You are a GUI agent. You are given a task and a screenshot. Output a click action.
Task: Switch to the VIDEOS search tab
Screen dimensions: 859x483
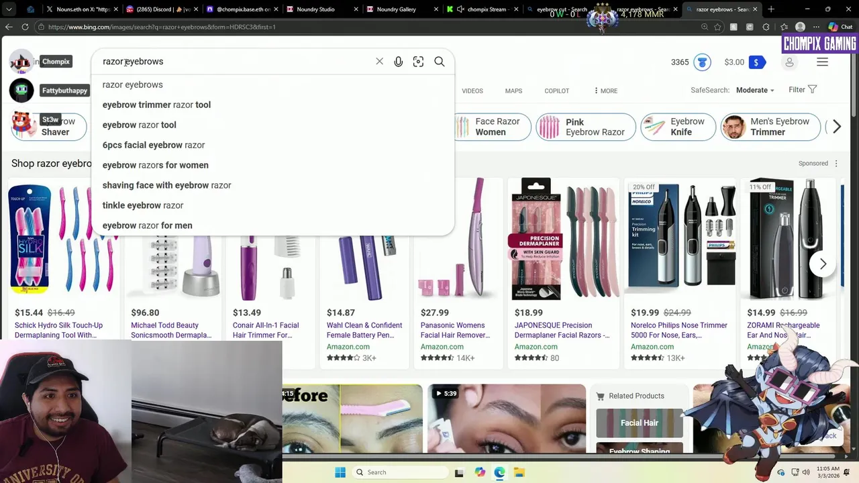pos(472,91)
